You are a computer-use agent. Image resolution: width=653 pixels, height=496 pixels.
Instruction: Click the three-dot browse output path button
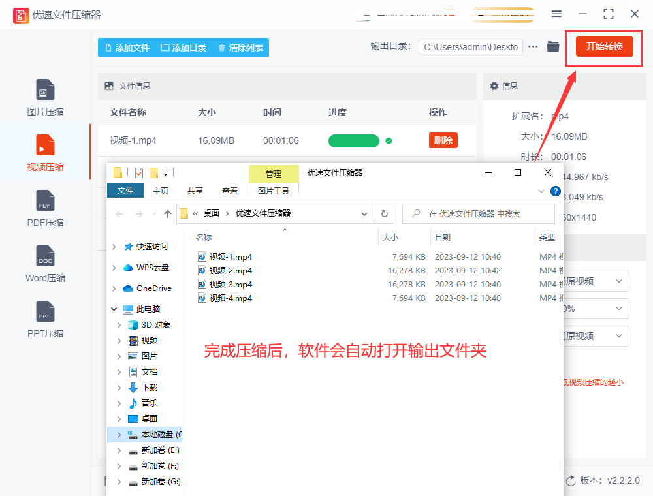pyautogui.click(x=533, y=46)
